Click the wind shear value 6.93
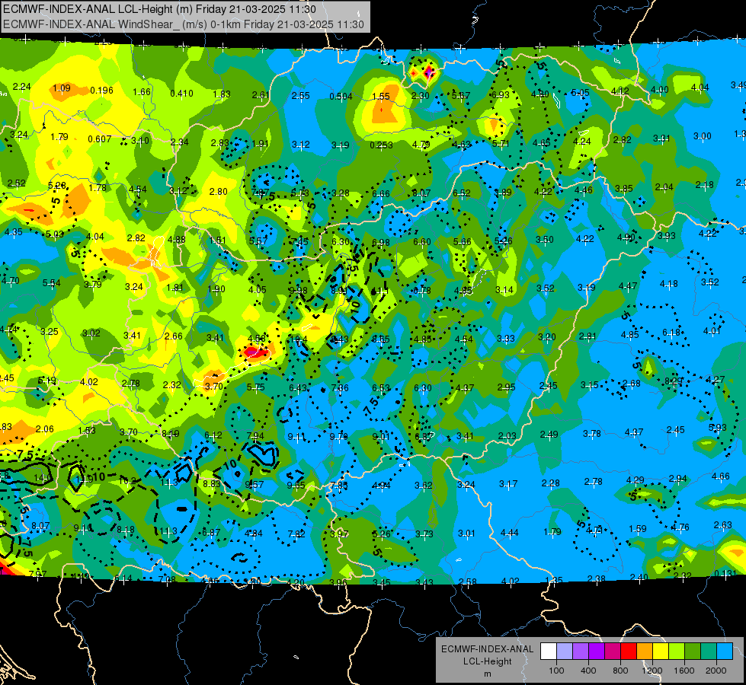Viewport: 746px width, 685px height. pos(501,95)
